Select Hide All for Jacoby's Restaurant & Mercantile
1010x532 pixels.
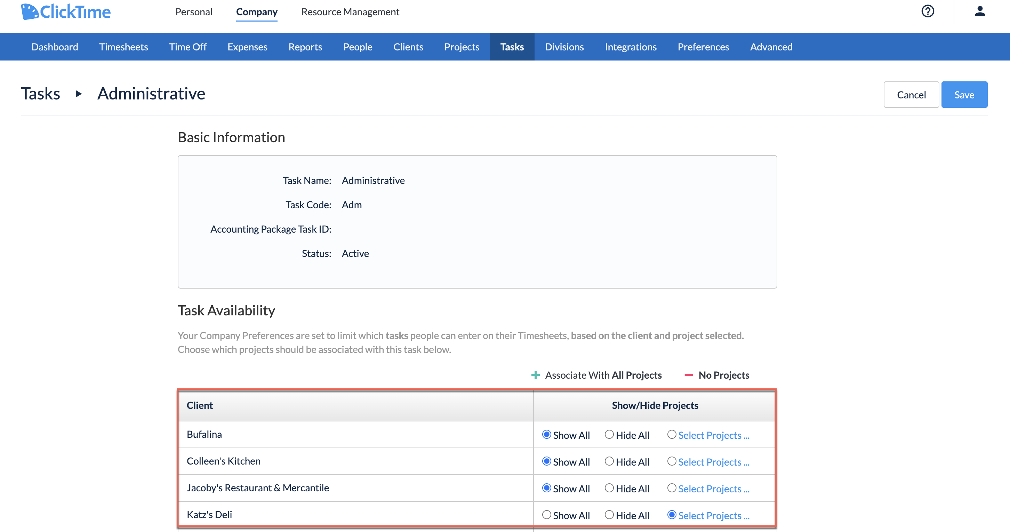point(609,488)
